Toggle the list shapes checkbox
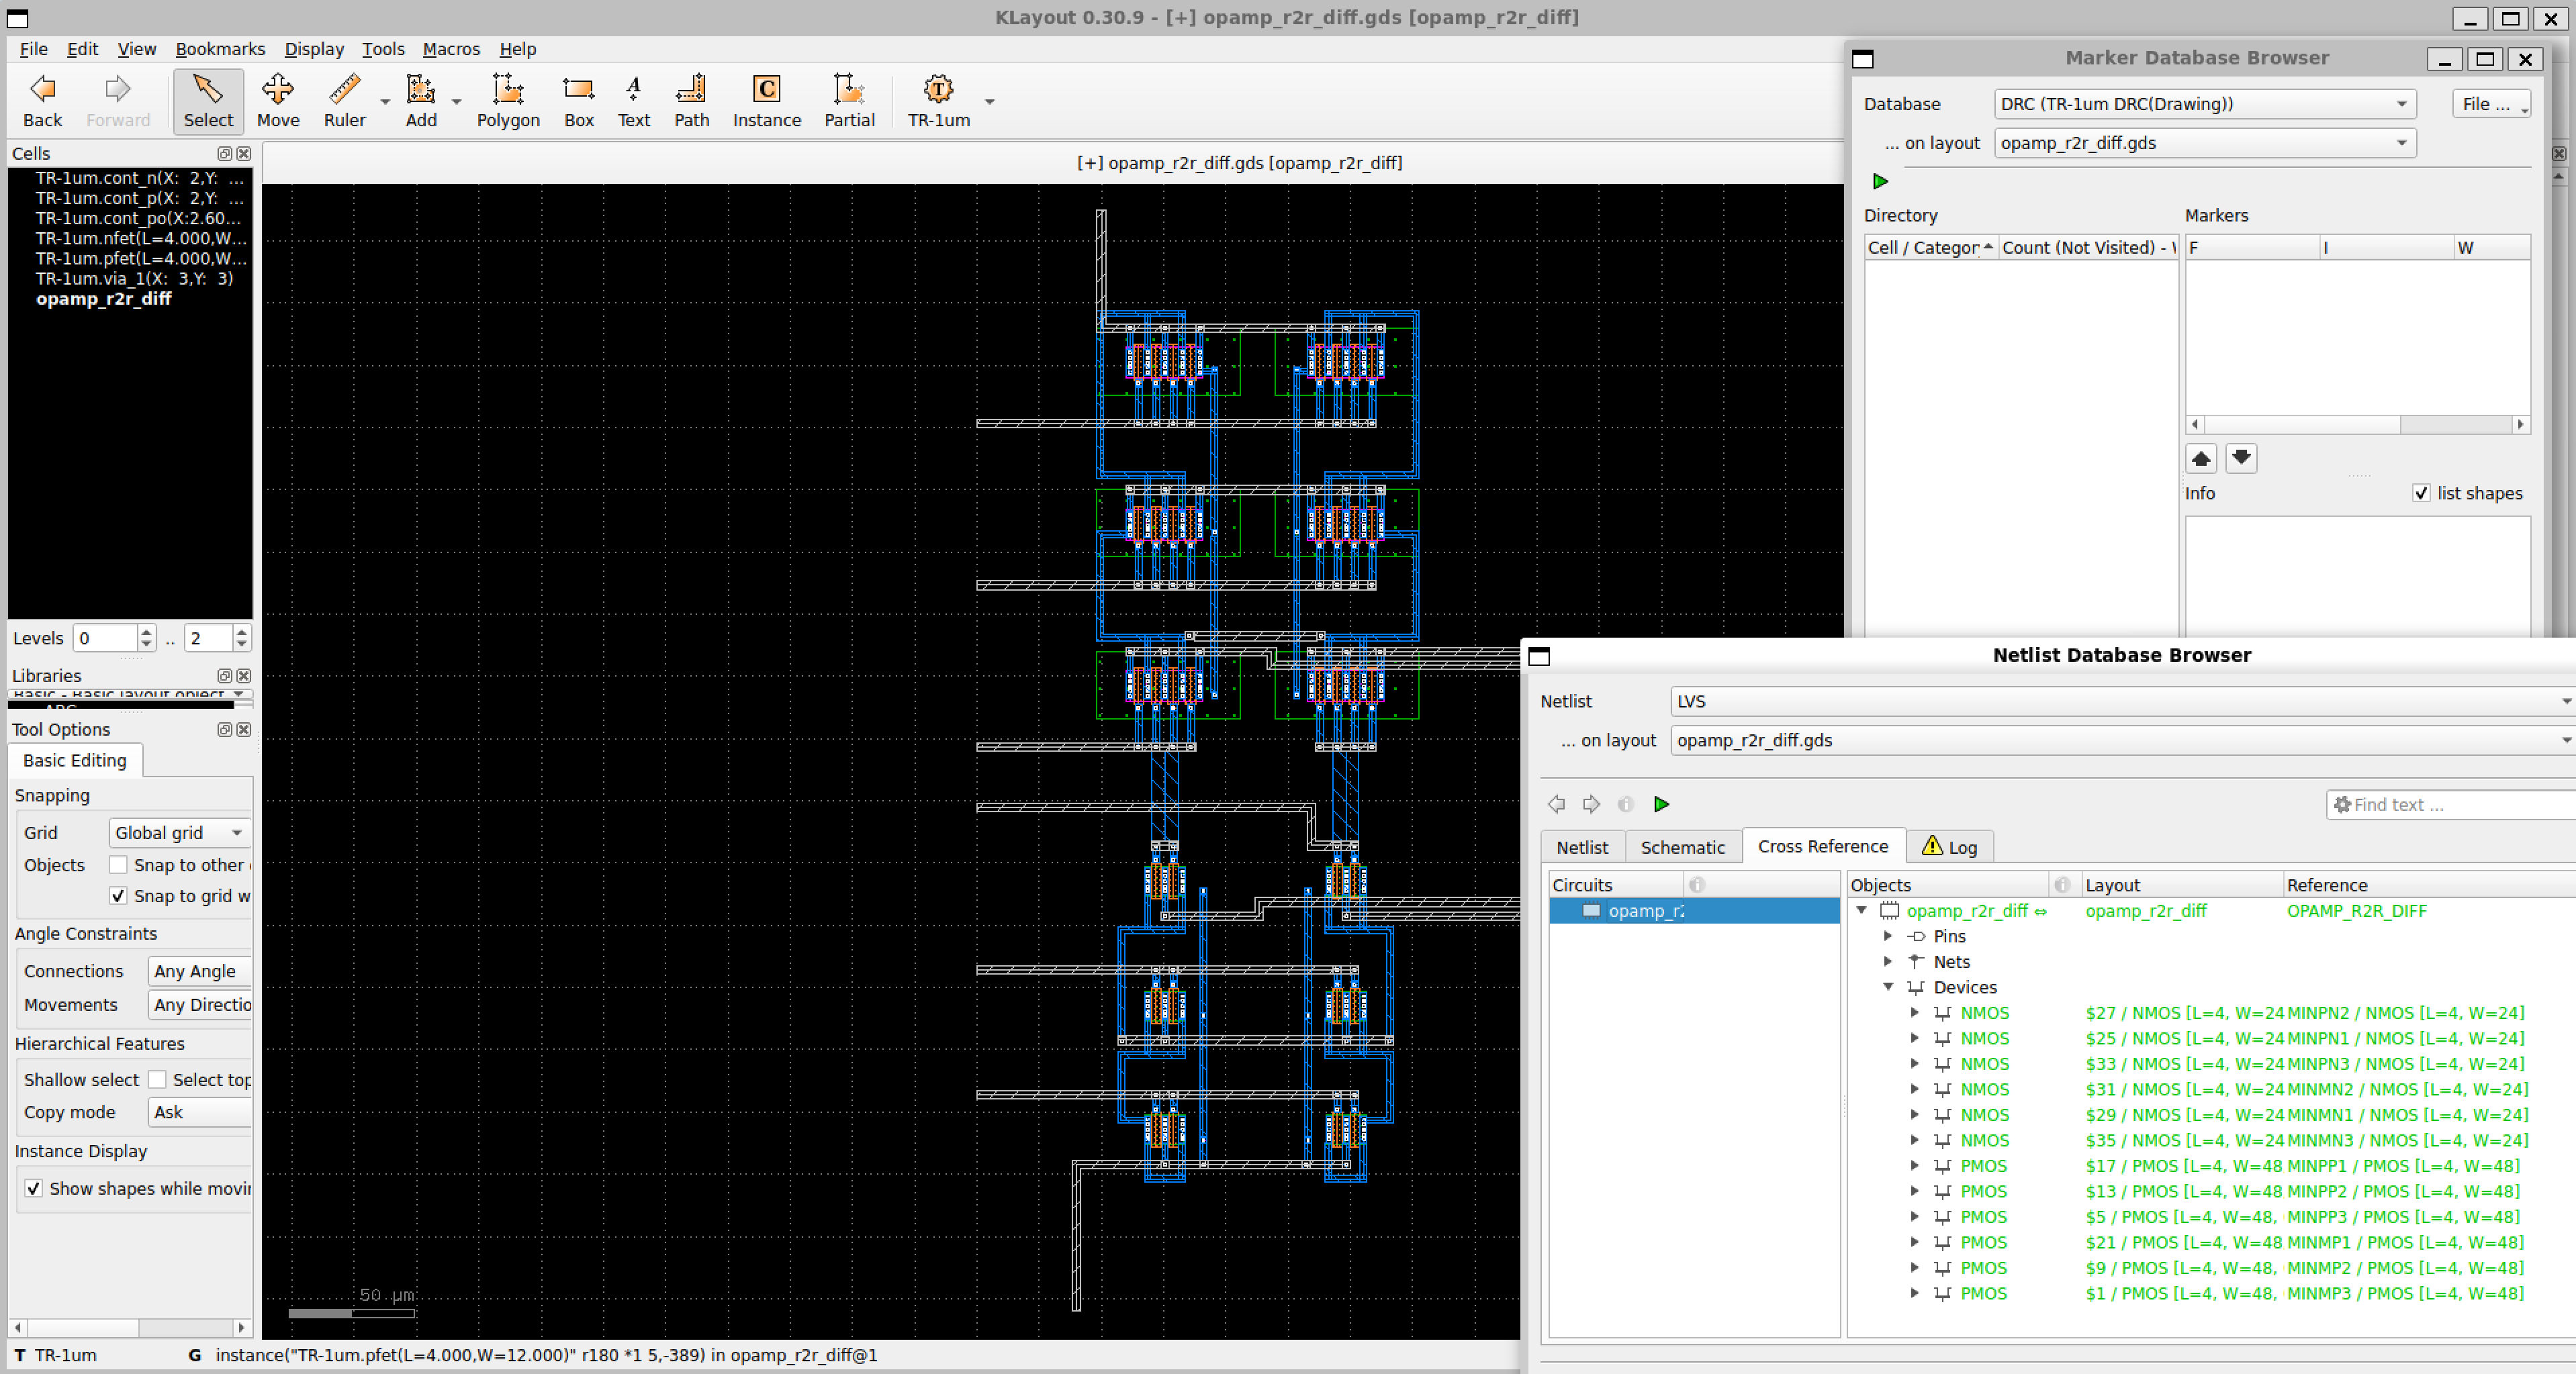Image resolution: width=2576 pixels, height=1374 pixels. point(2421,493)
